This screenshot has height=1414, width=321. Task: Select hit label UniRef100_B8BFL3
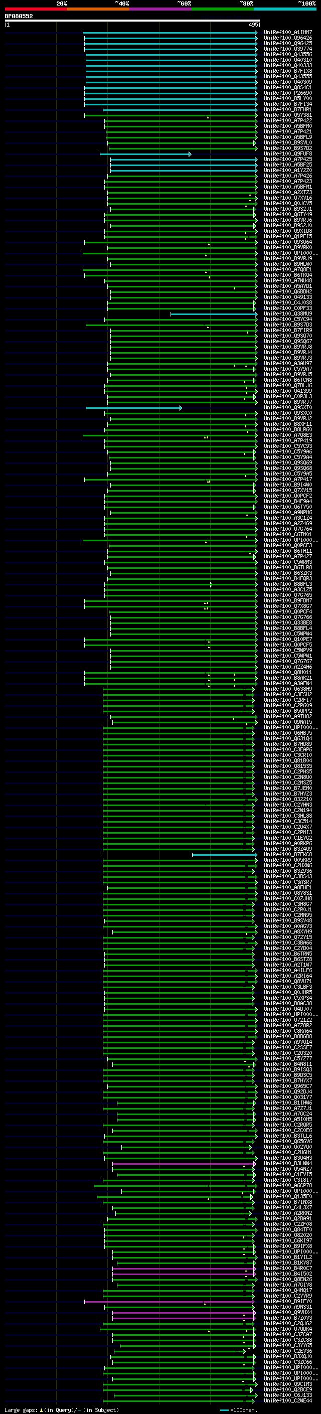pyautogui.click(x=287, y=584)
